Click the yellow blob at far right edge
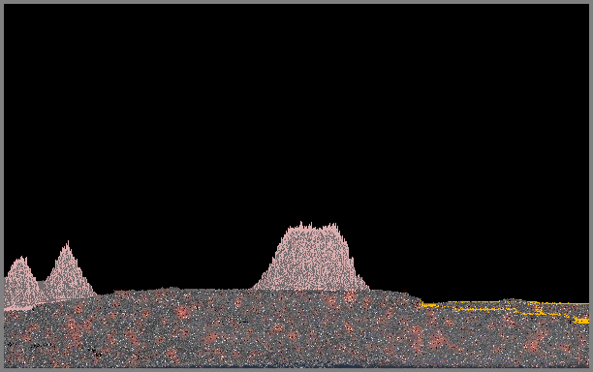 pos(581,321)
